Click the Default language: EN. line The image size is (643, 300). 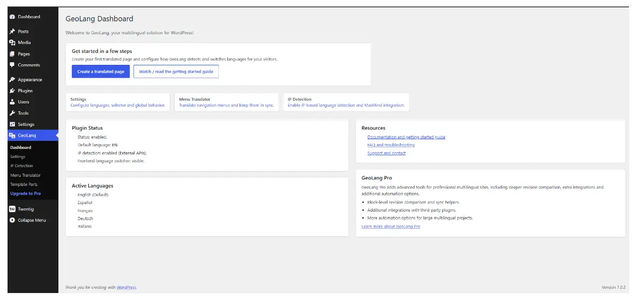point(98,145)
